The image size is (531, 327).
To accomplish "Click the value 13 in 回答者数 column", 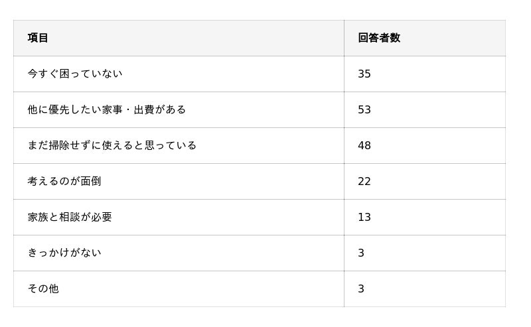I will point(364,217).
